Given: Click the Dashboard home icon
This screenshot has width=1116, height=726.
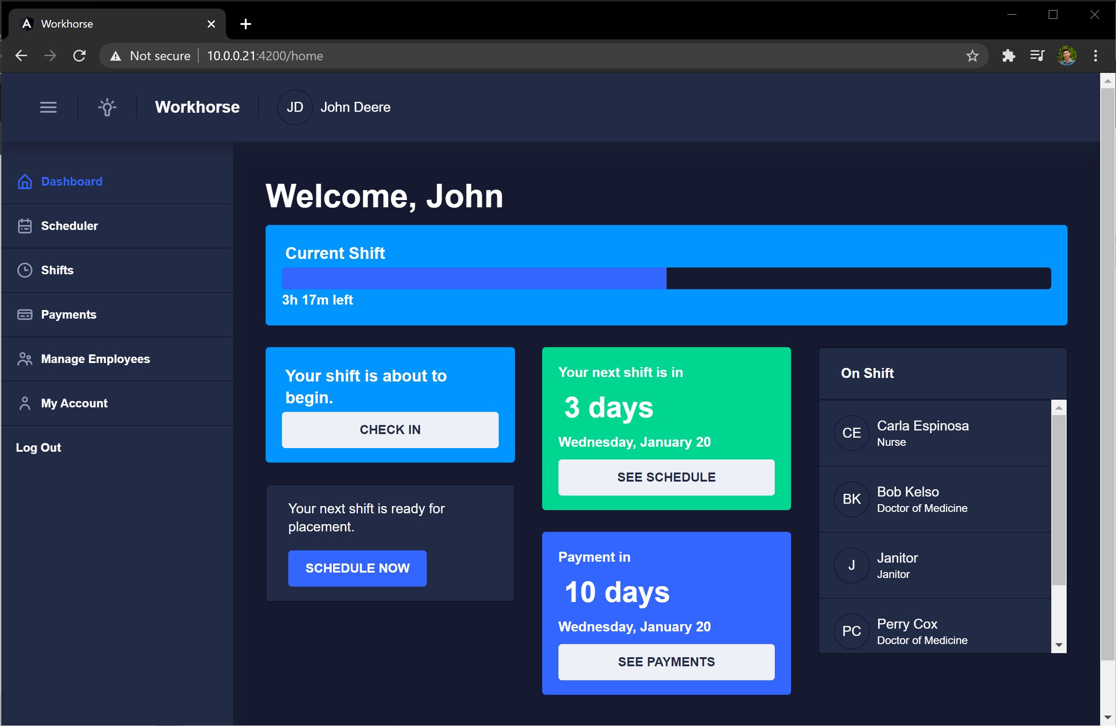Looking at the screenshot, I should 25,181.
